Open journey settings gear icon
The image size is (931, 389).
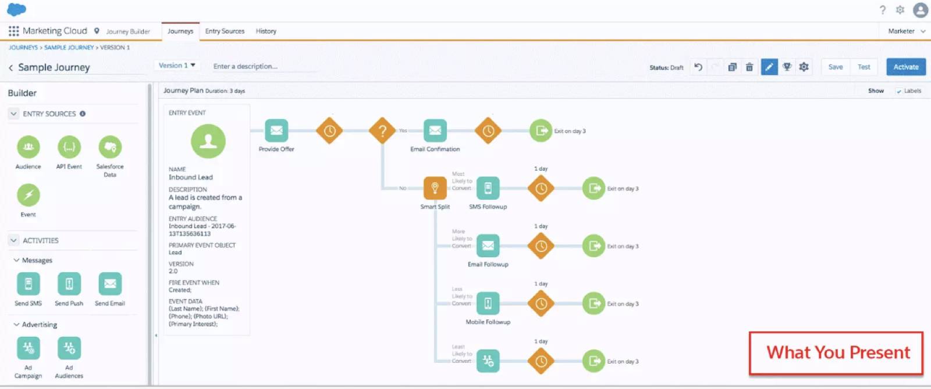tap(804, 67)
